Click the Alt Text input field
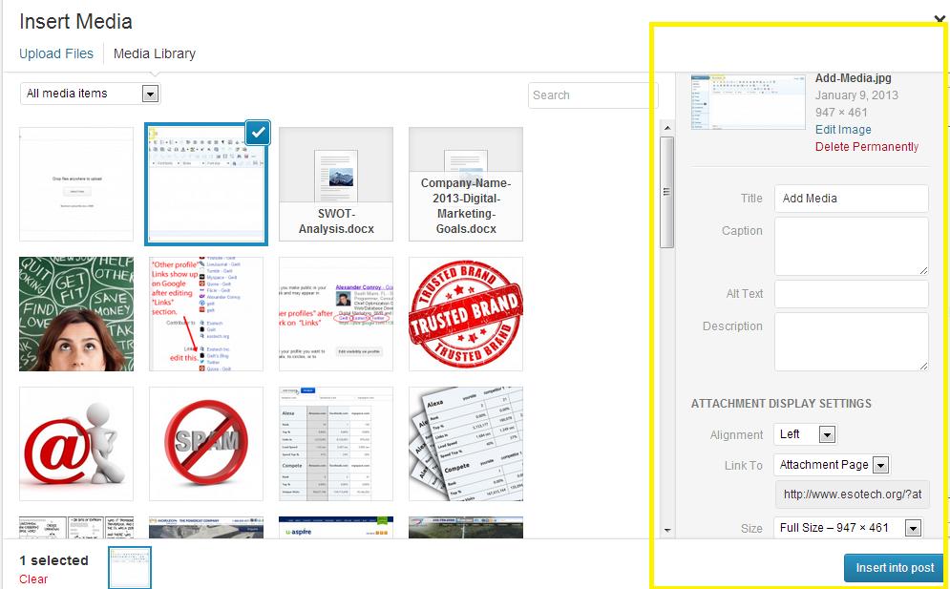This screenshot has width=950, height=589. click(x=852, y=294)
